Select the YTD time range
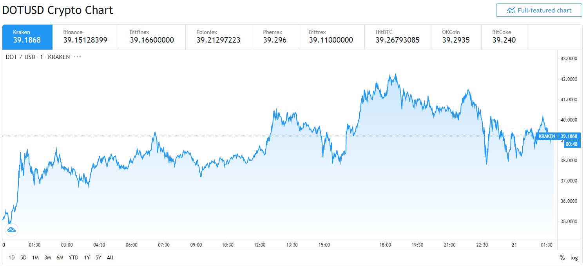The height and width of the screenshot is (270, 585). (x=73, y=257)
